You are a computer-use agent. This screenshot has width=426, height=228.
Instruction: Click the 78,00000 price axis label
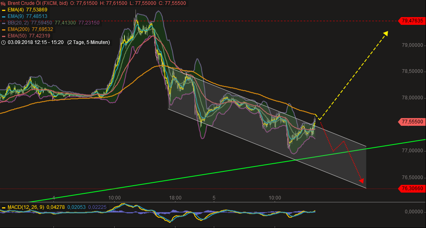pos(413,98)
